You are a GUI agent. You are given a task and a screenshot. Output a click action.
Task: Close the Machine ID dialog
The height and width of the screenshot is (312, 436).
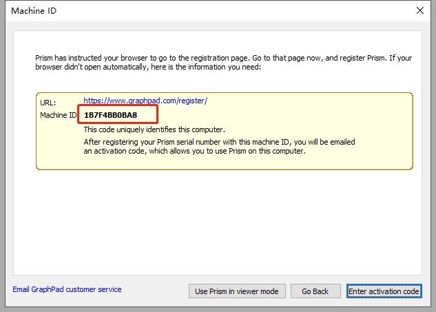click(x=420, y=10)
